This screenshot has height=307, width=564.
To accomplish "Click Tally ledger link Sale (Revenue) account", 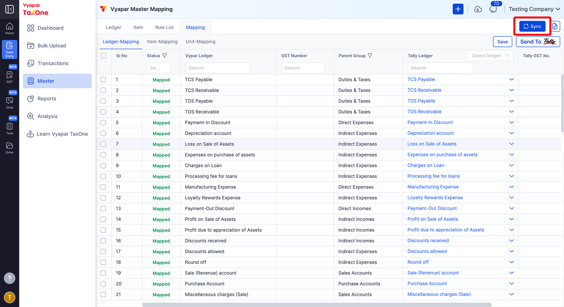I will point(433,273).
